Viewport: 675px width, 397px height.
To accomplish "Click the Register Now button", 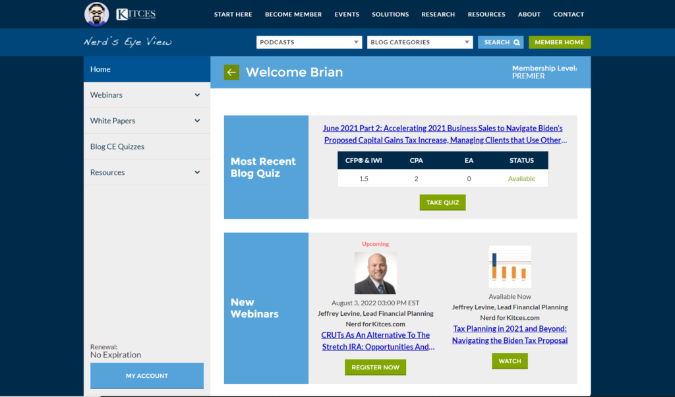I will pos(375,367).
